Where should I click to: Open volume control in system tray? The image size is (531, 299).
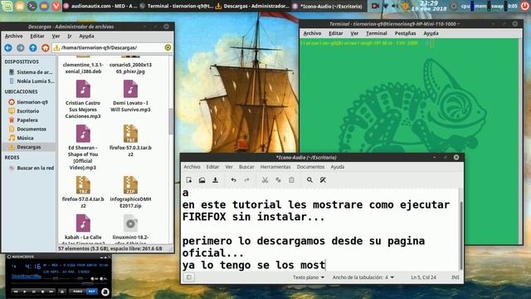(x=395, y=6)
